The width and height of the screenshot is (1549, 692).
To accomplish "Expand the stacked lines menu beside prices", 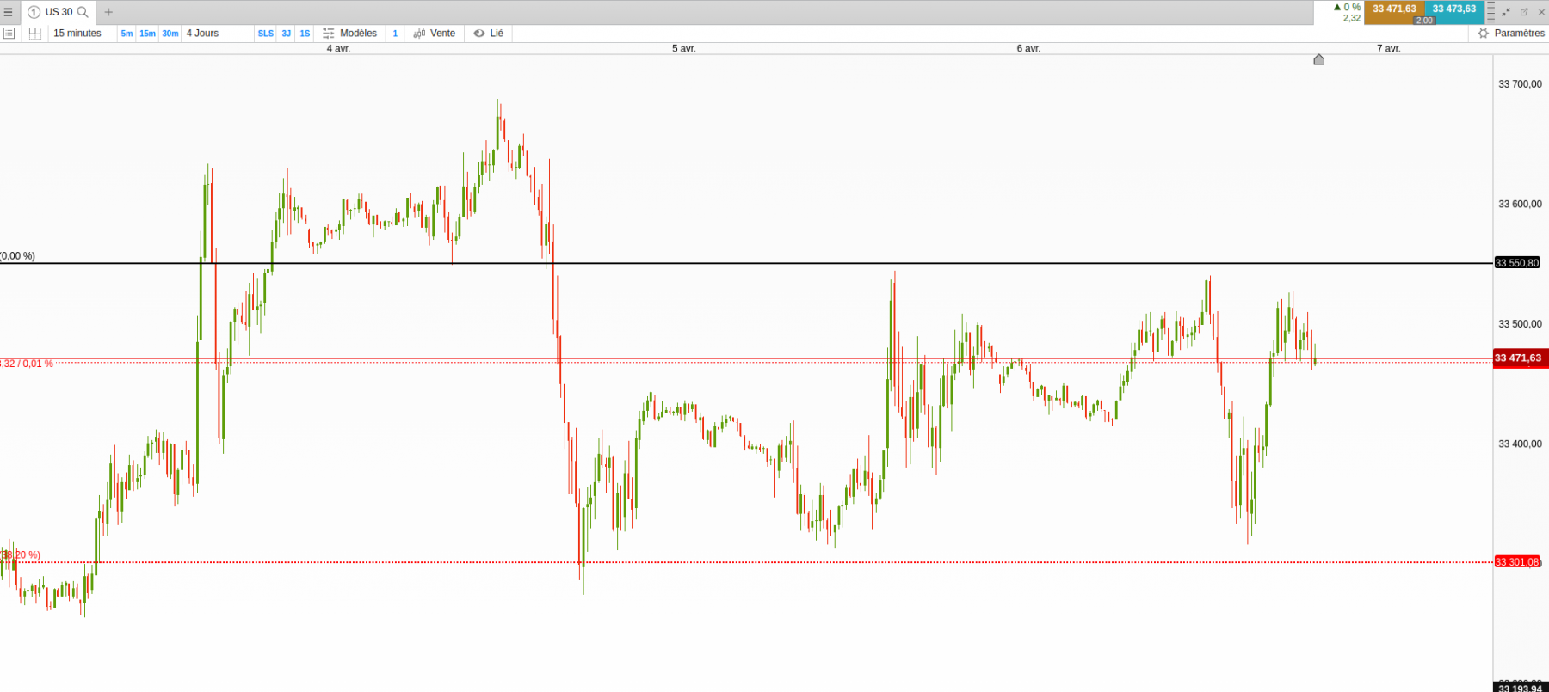I will click(x=1491, y=12).
